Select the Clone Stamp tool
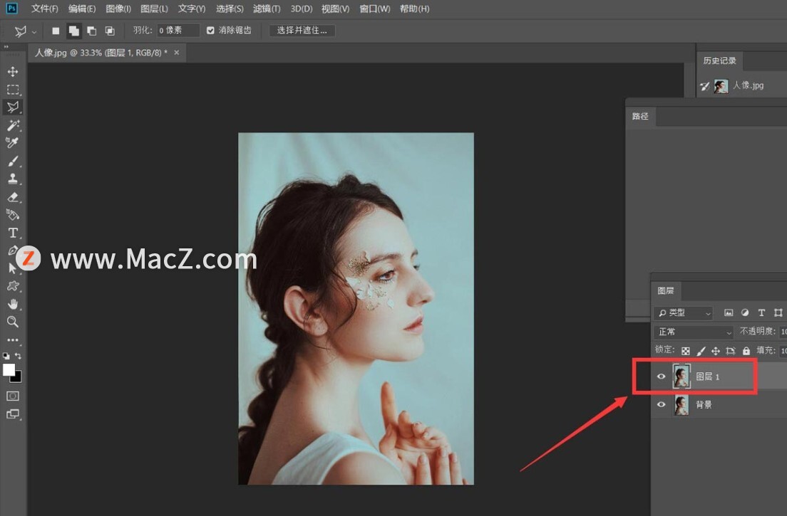 [x=12, y=179]
